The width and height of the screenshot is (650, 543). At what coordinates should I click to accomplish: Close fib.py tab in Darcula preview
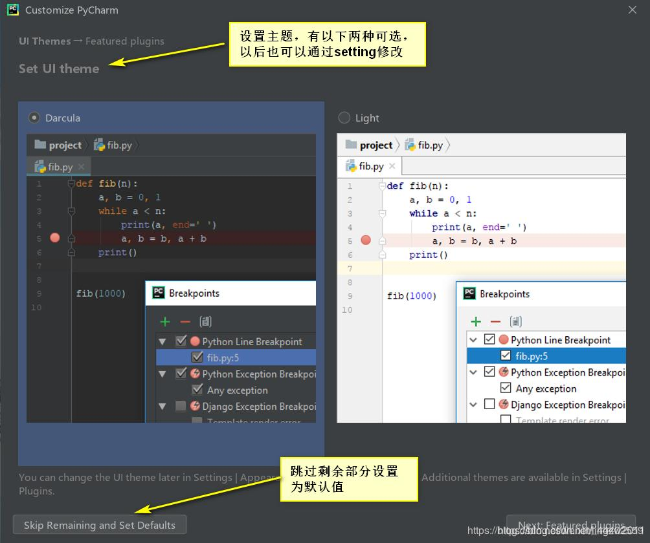[82, 166]
